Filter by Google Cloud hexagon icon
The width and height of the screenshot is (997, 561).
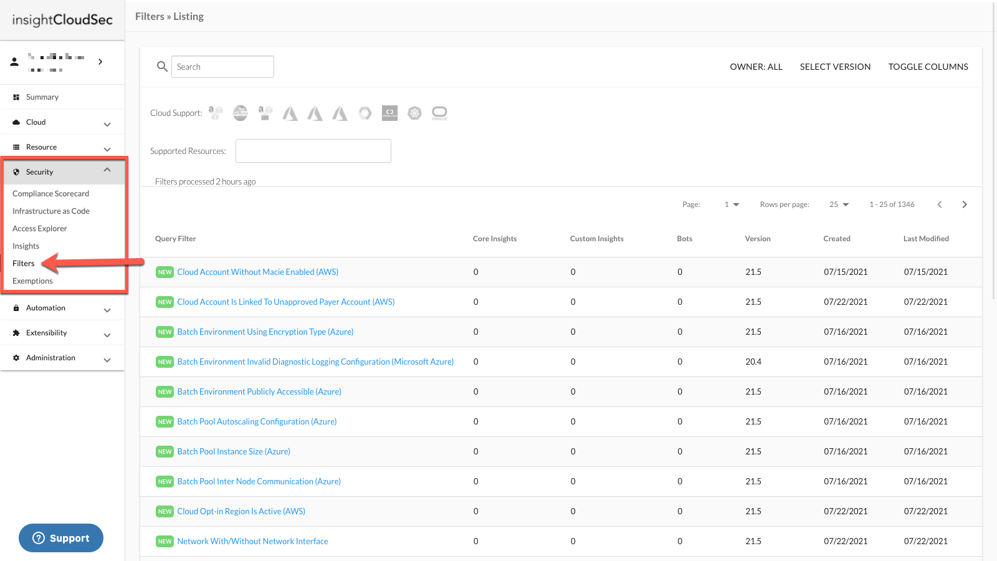pyautogui.click(x=365, y=113)
